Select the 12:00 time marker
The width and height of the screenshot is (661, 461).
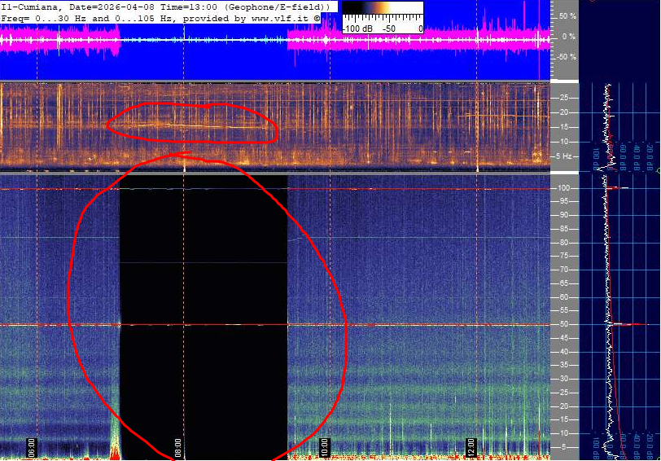(470, 447)
